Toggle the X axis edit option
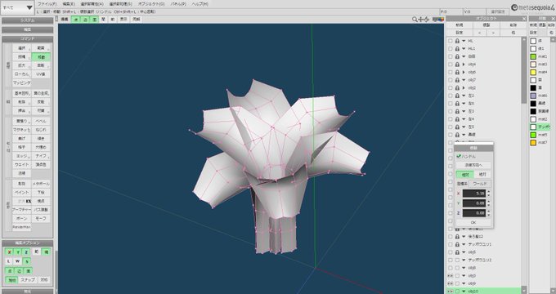 pos(9,252)
